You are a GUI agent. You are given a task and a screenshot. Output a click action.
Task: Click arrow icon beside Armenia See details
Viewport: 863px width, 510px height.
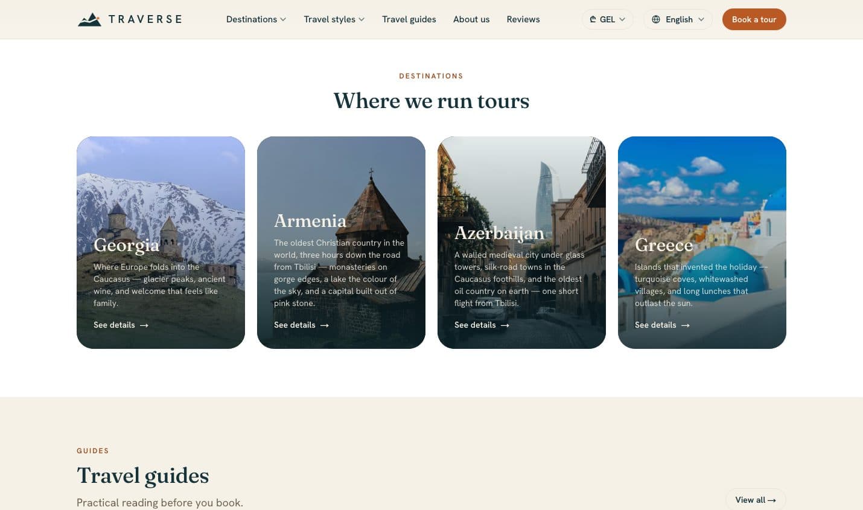click(325, 325)
